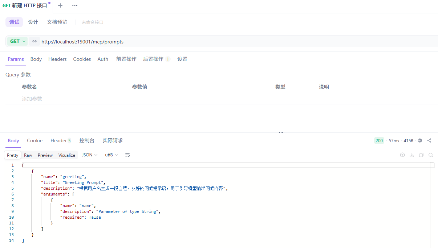Image resolution: width=438 pixels, height=248 pixels.
Task: Select the response Body tab
Action: 13,140
